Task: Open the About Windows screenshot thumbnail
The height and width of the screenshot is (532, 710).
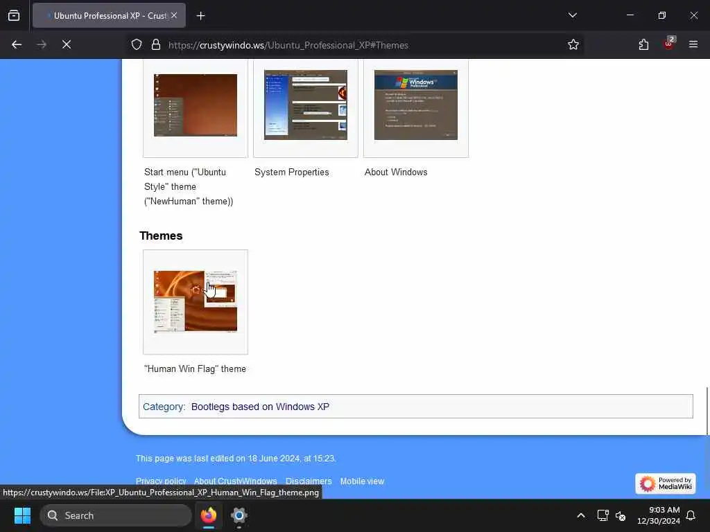Action: click(x=416, y=105)
